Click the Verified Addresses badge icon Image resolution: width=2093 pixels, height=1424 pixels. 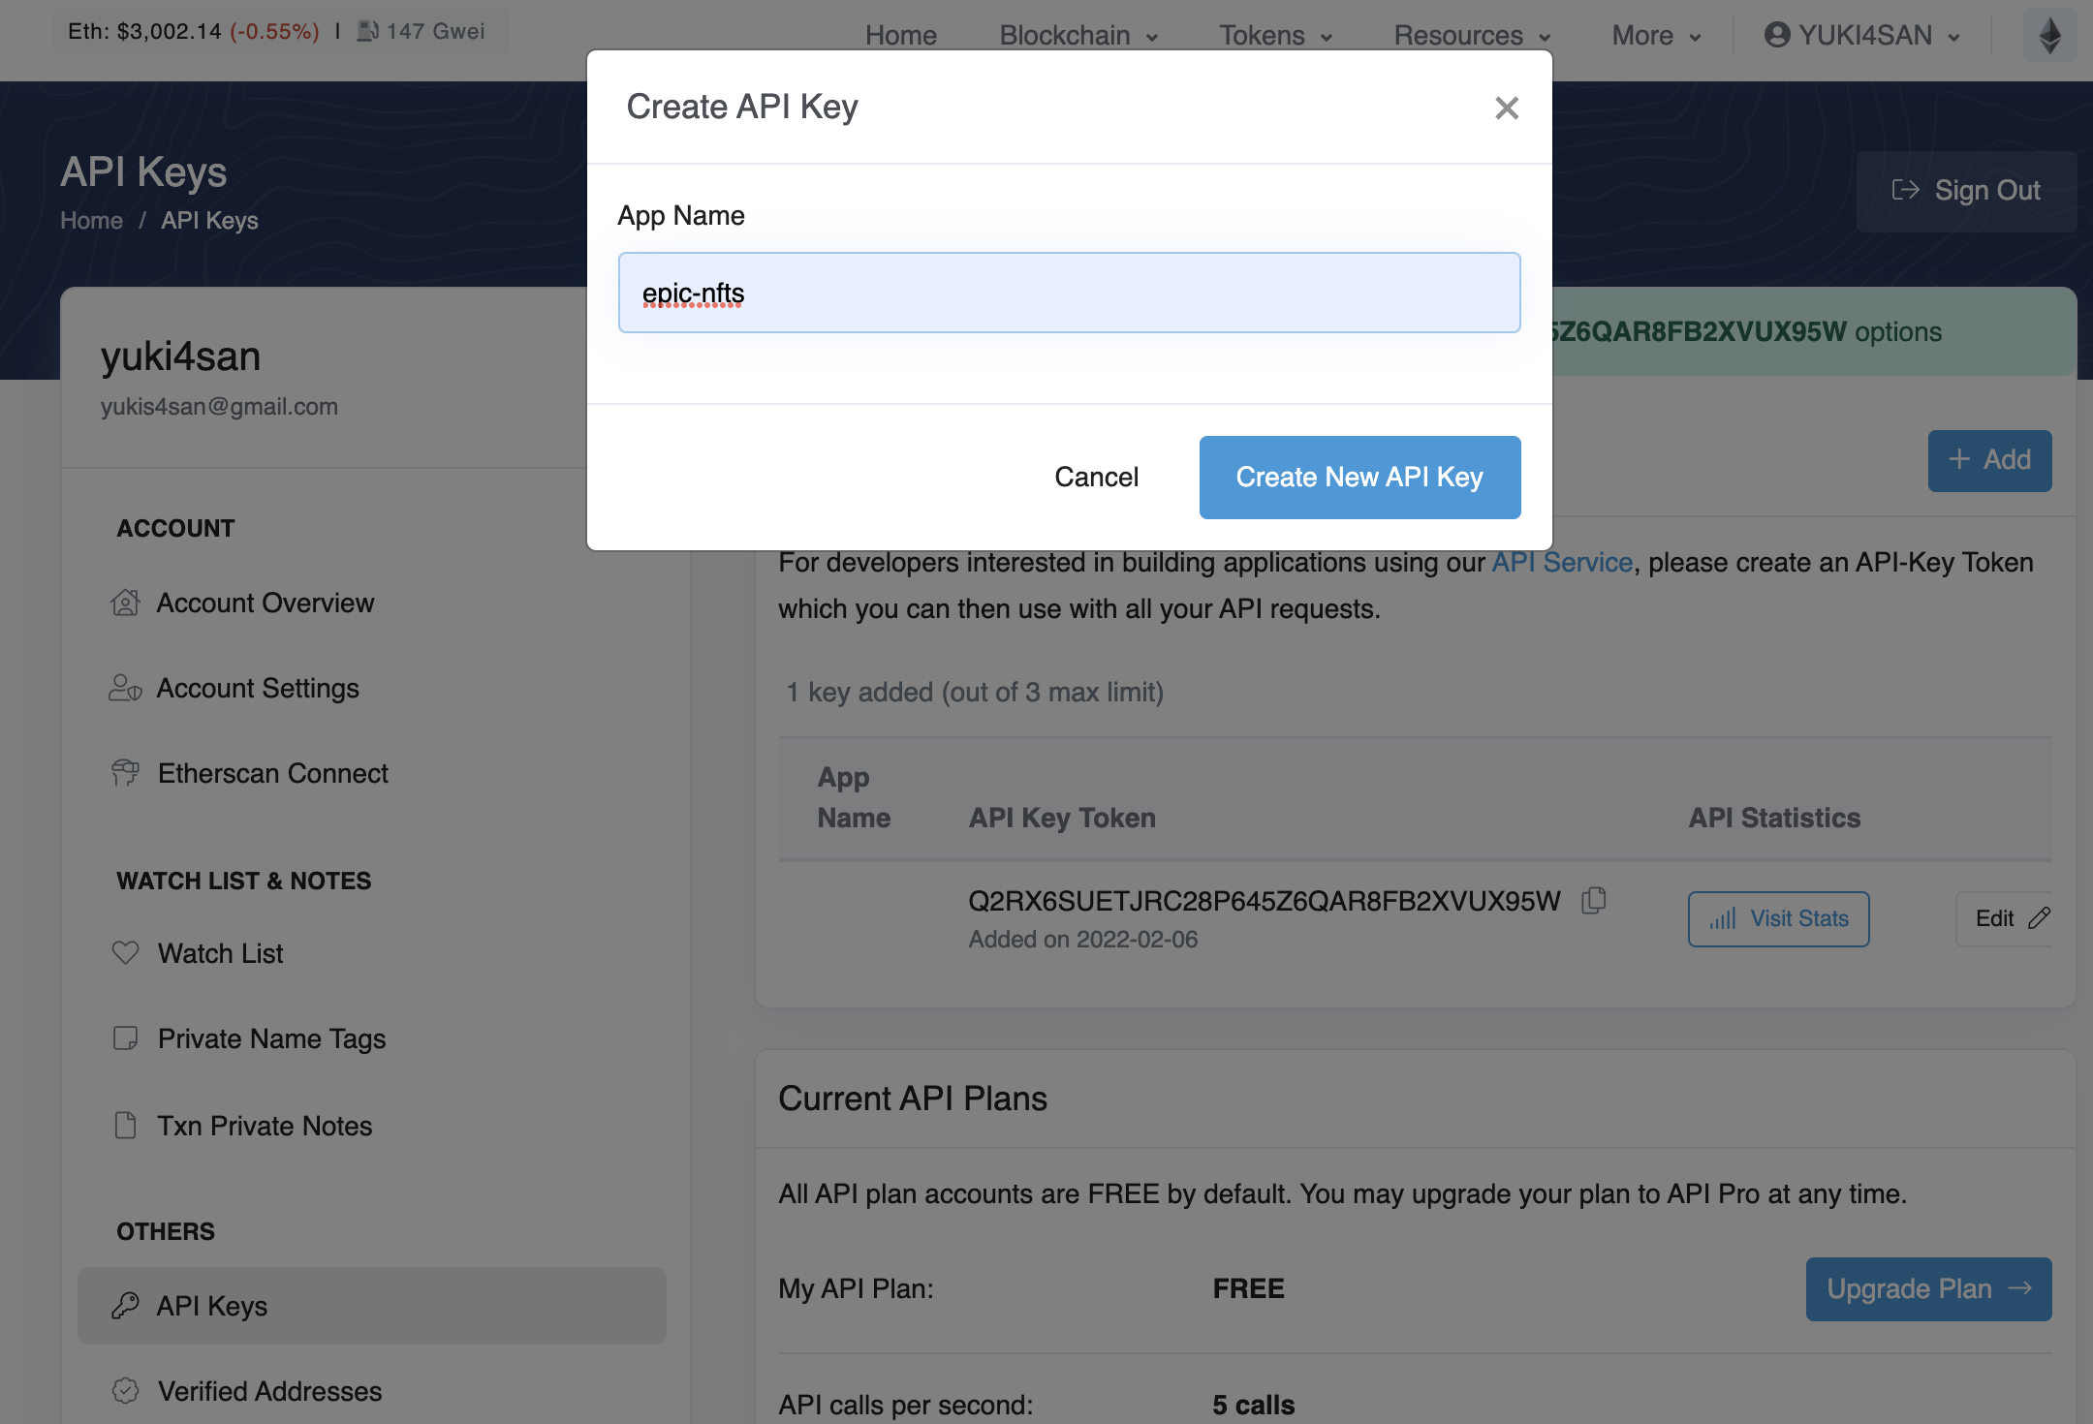(125, 1391)
